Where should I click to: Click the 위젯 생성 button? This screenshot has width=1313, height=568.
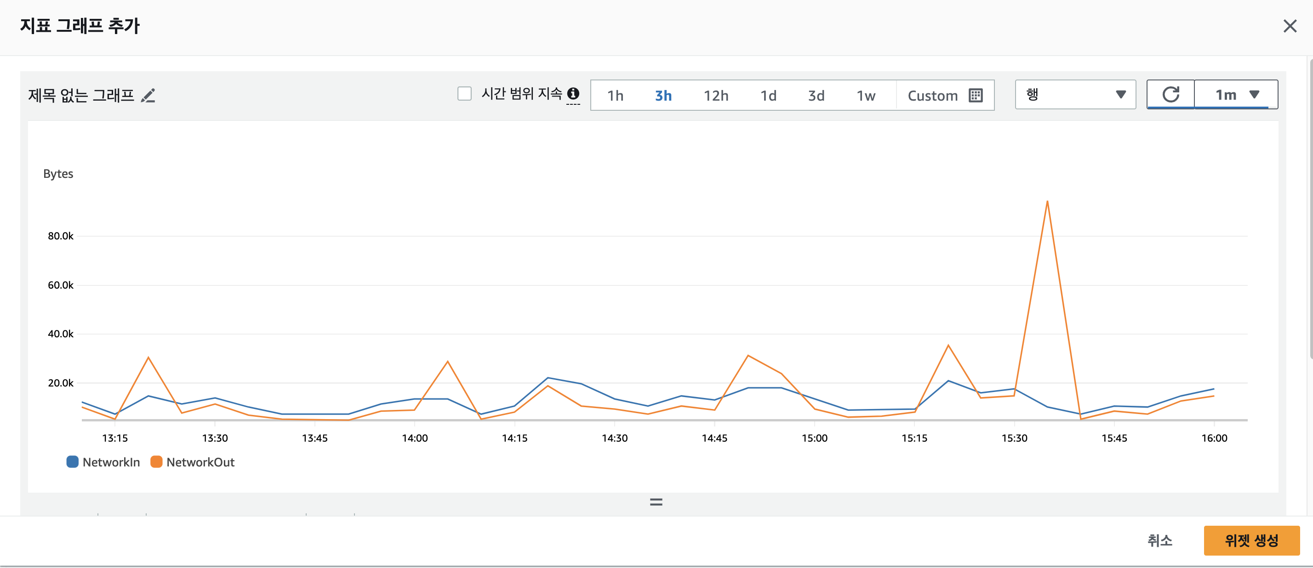1251,540
